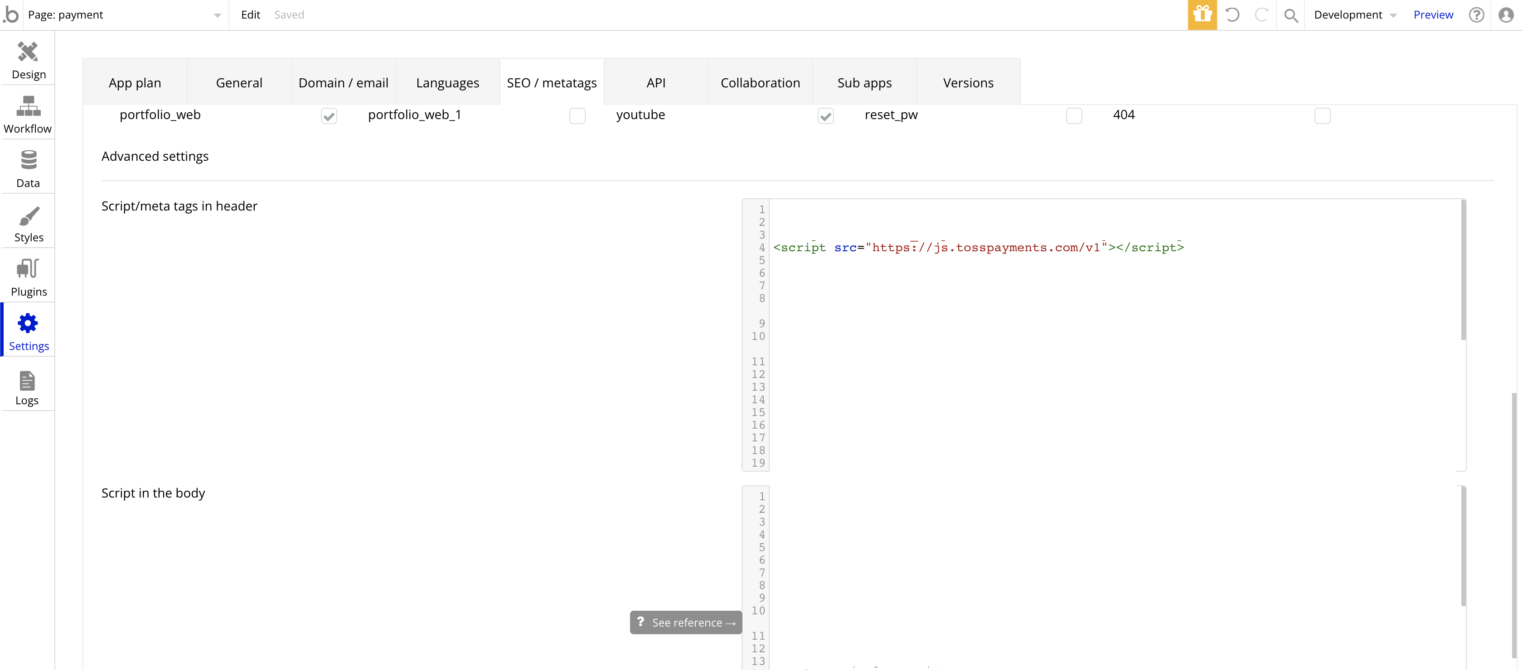Screen dimensions: 1523x670
Task: Click the tosspayments script line in header editor
Action: [x=979, y=247]
